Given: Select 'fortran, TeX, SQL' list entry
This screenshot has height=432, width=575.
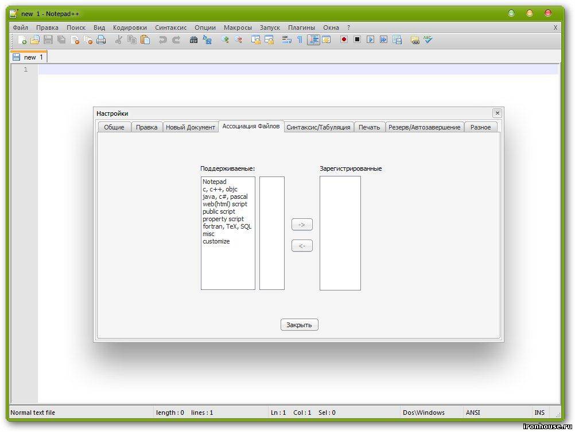Looking at the screenshot, I should [x=227, y=226].
